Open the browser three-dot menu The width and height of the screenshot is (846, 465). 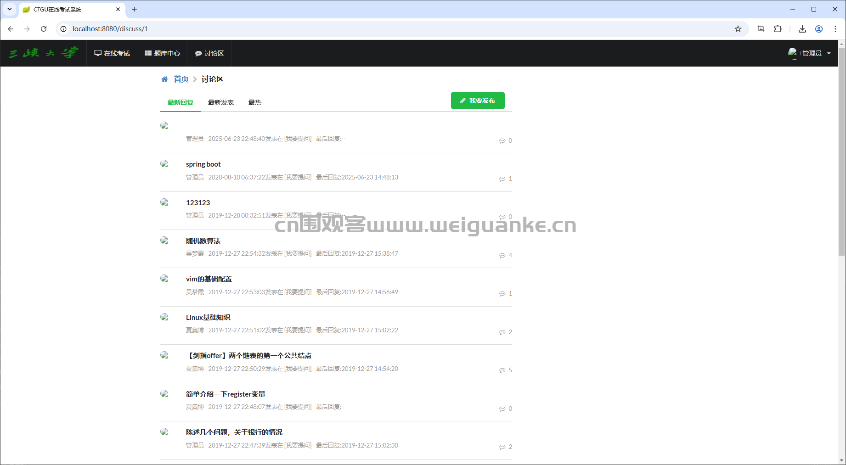(835, 28)
